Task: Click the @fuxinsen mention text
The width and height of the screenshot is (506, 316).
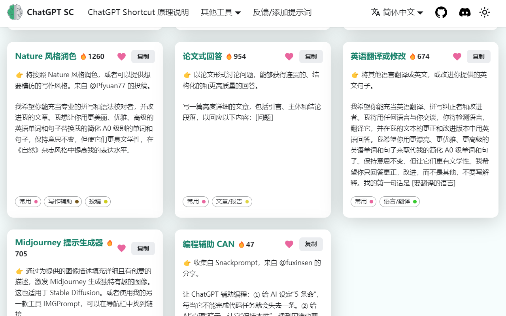Action: point(296,263)
